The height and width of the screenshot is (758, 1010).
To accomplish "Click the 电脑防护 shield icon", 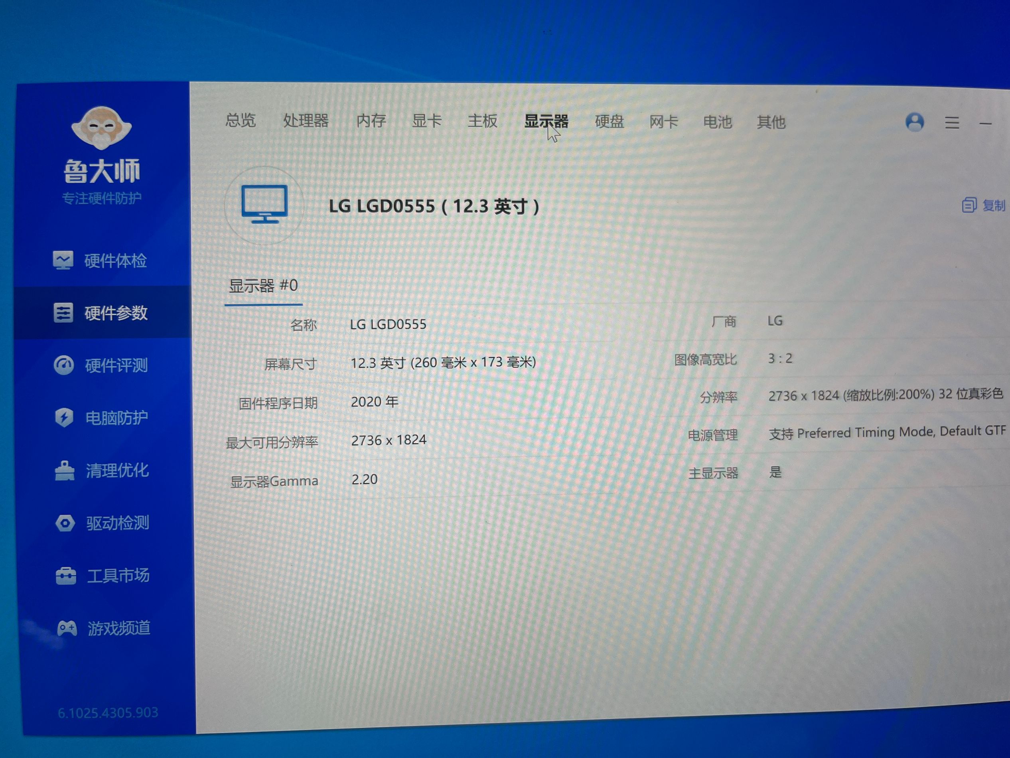I will (64, 417).
